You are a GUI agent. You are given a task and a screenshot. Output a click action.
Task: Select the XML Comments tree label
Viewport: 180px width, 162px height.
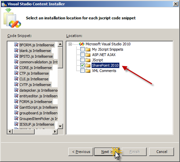click(x=104, y=71)
